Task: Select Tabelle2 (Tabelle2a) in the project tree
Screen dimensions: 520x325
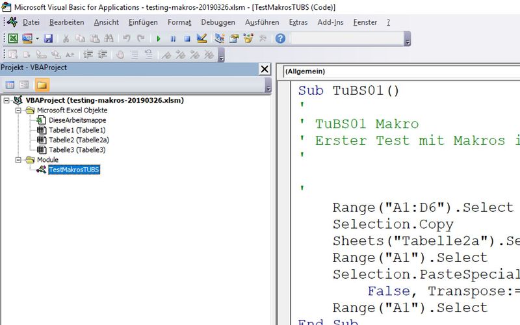Action: (79, 140)
